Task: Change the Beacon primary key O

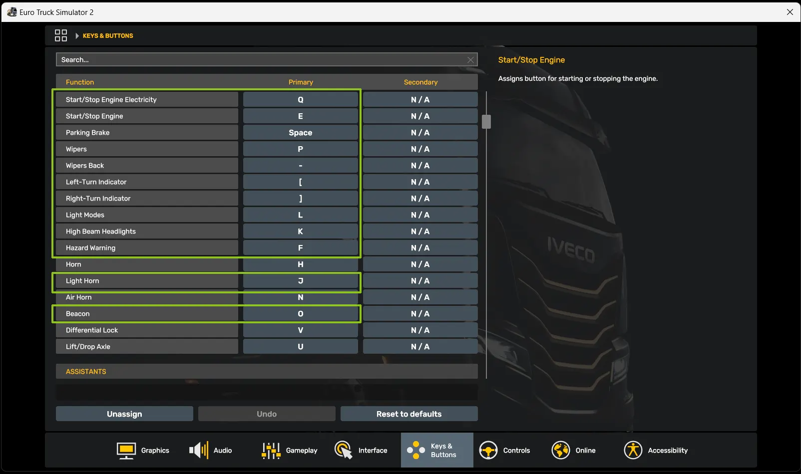Action: click(x=301, y=314)
